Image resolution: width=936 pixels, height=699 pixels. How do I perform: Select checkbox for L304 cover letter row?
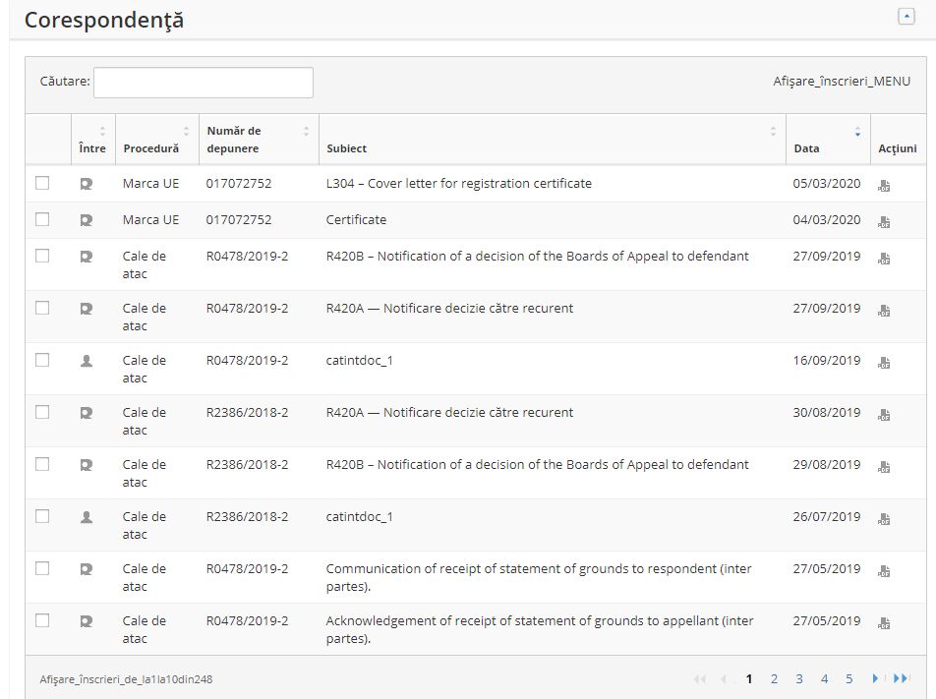point(42,184)
